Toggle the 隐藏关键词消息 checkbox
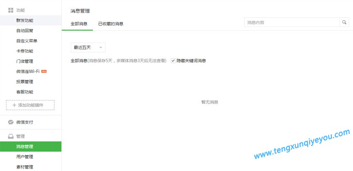 tap(173, 61)
